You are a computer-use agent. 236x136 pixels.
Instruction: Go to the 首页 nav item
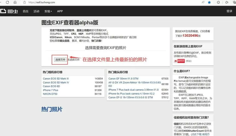click(26, 11)
